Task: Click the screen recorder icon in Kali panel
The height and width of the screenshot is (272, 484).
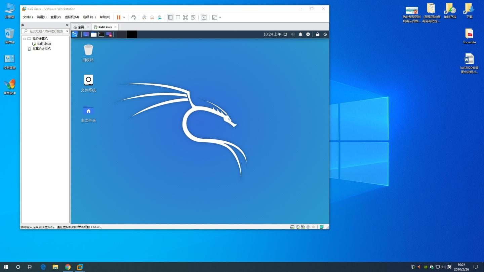Action: pyautogui.click(x=109, y=34)
